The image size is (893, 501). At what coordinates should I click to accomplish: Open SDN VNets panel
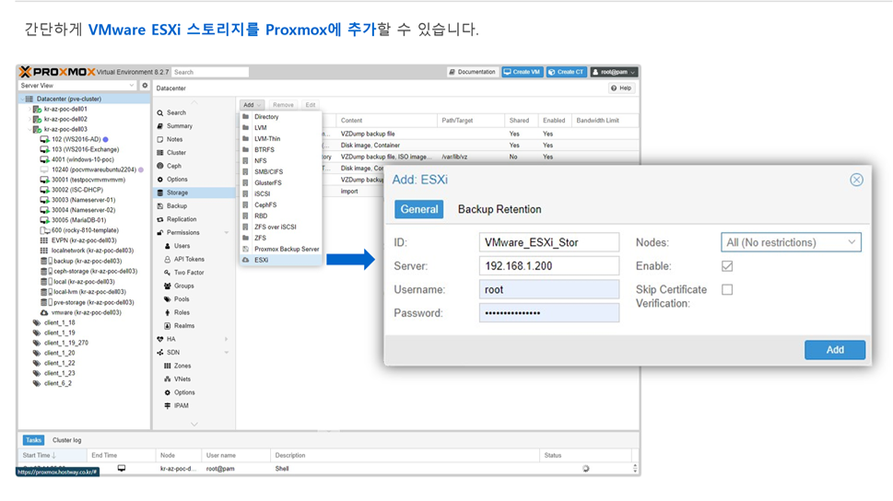[178, 379]
